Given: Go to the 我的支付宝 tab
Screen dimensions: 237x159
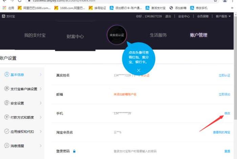Looking at the screenshot, I should pyautogui.click(x=35, y=35).
